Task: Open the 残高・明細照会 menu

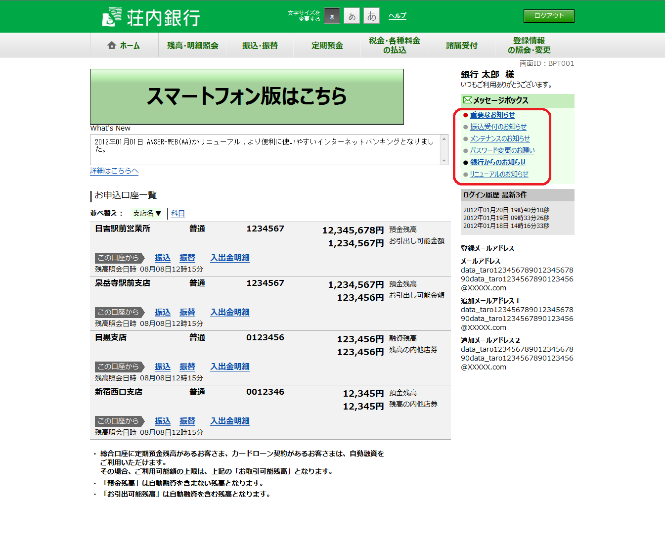Action: coord(192,46)
